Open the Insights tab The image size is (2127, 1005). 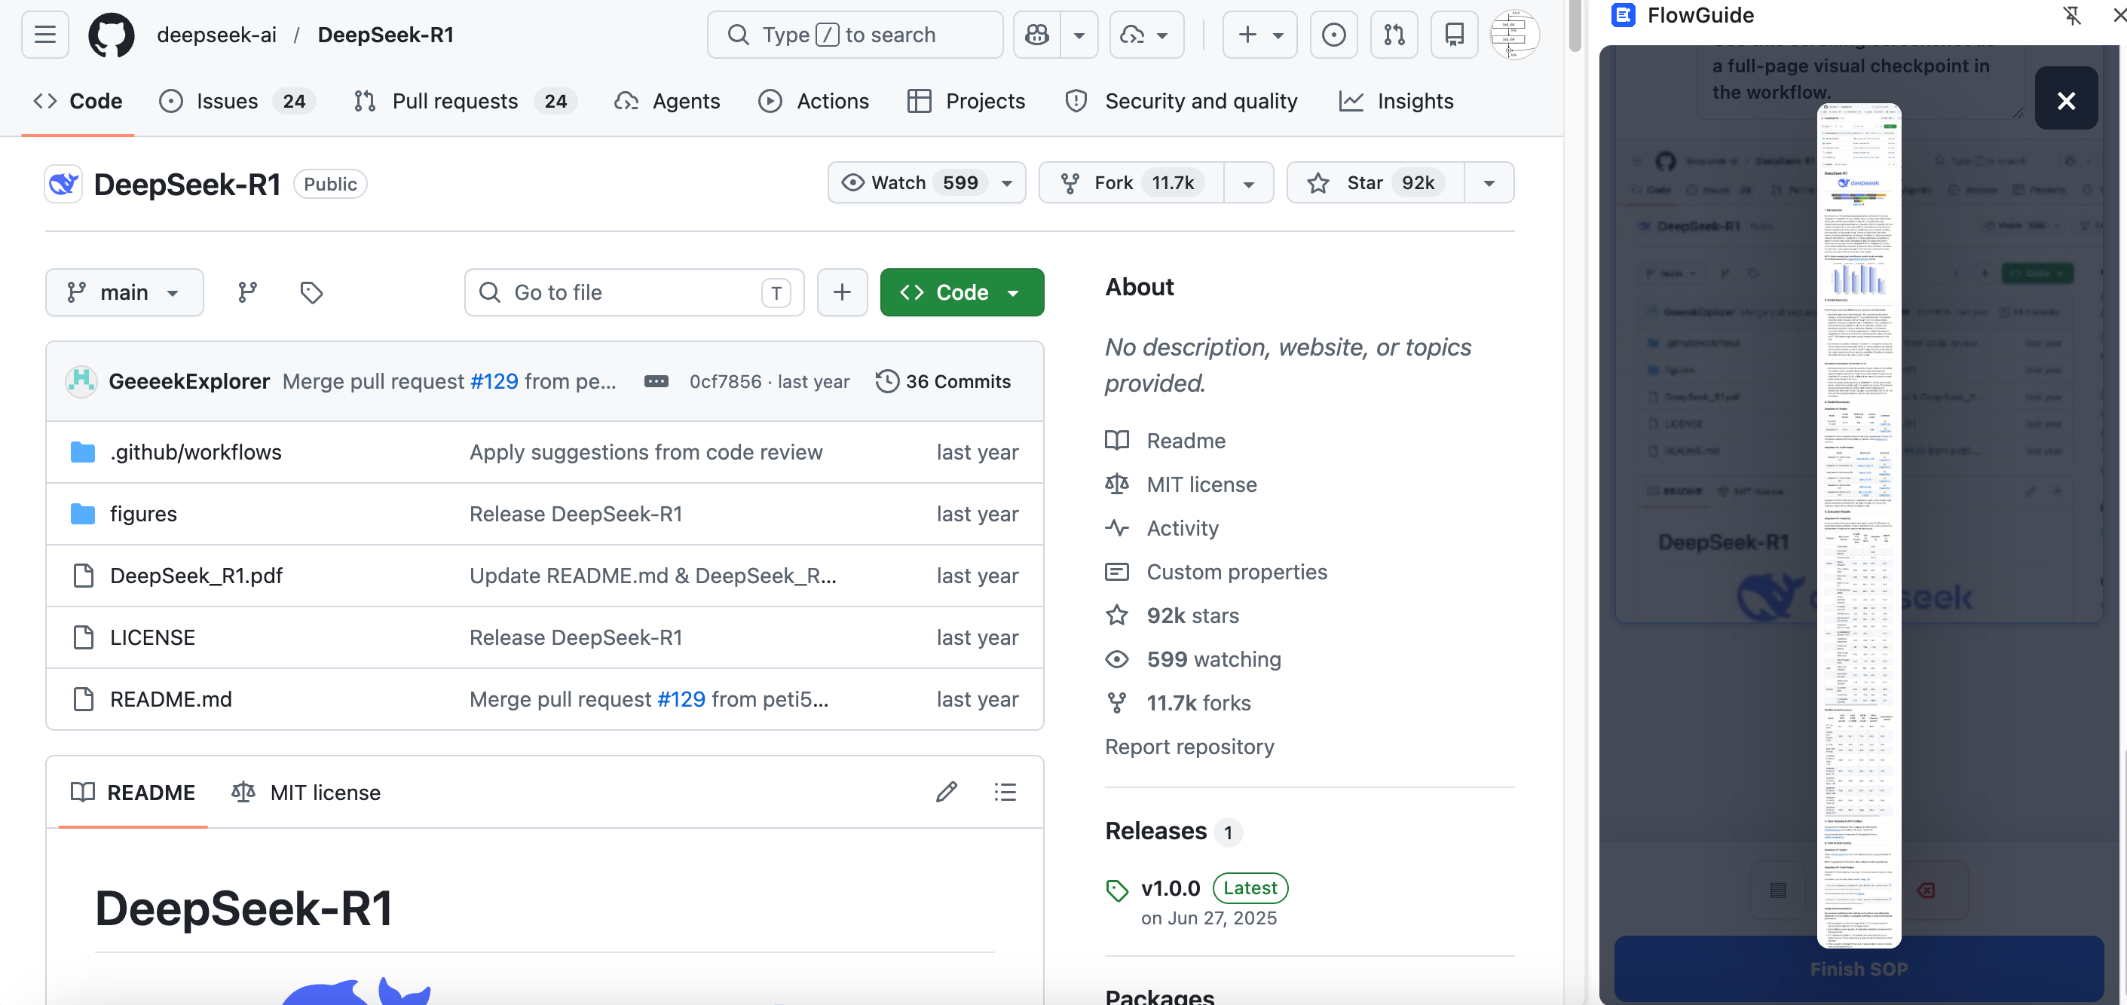point(1397,101)
